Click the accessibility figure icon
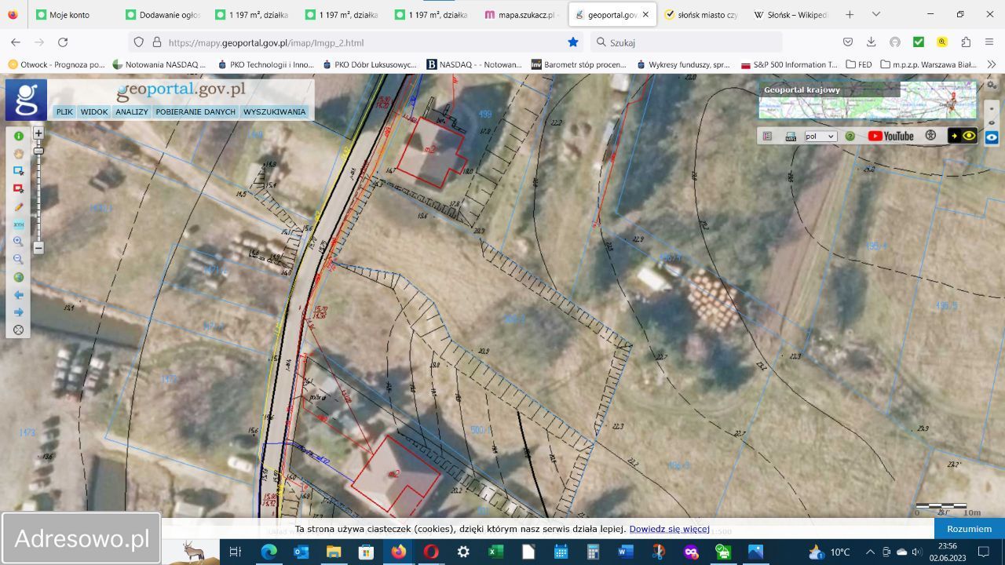This screenshot has width=1005, height=565. [x=930, y=136]
